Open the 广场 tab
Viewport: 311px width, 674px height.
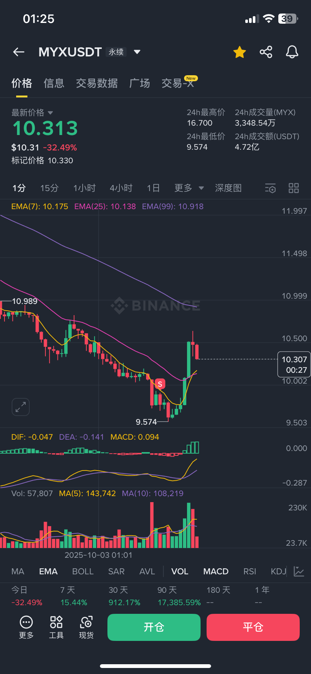click(140, 83)
